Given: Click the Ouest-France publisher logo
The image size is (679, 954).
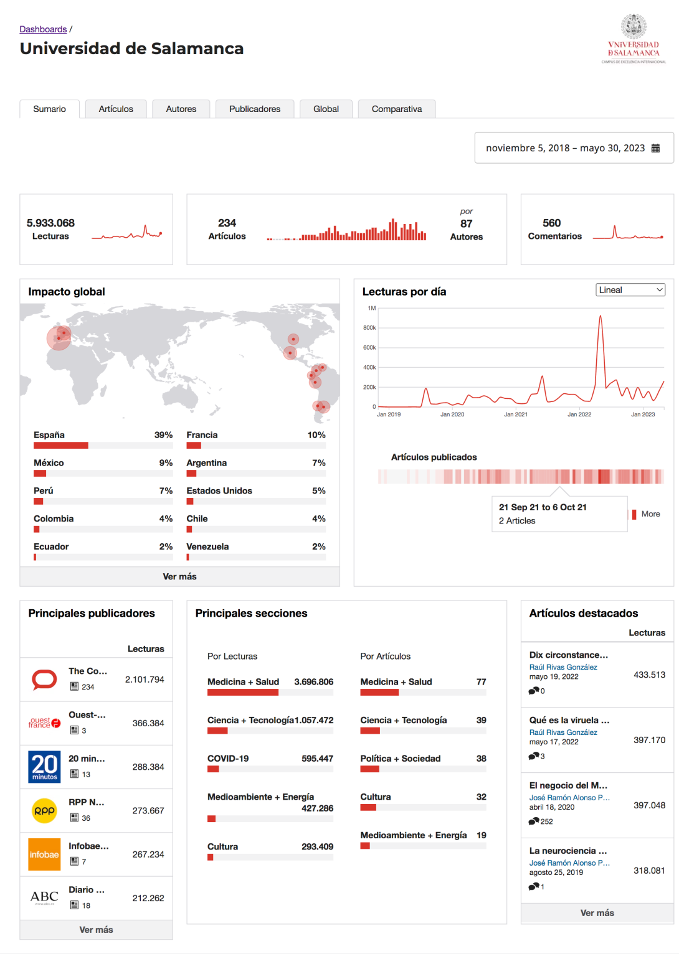Looking at the screenshot, I should coord(44,723).
